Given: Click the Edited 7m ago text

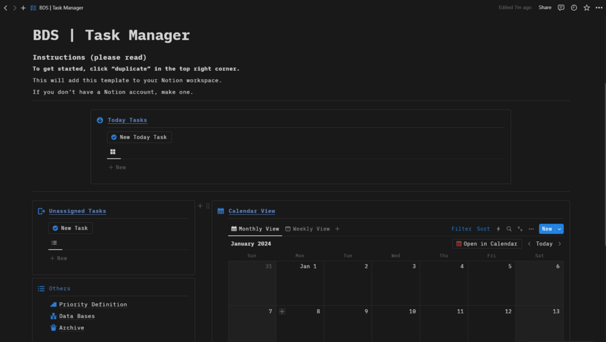Looking at the screenshot, I should point(515,7).
